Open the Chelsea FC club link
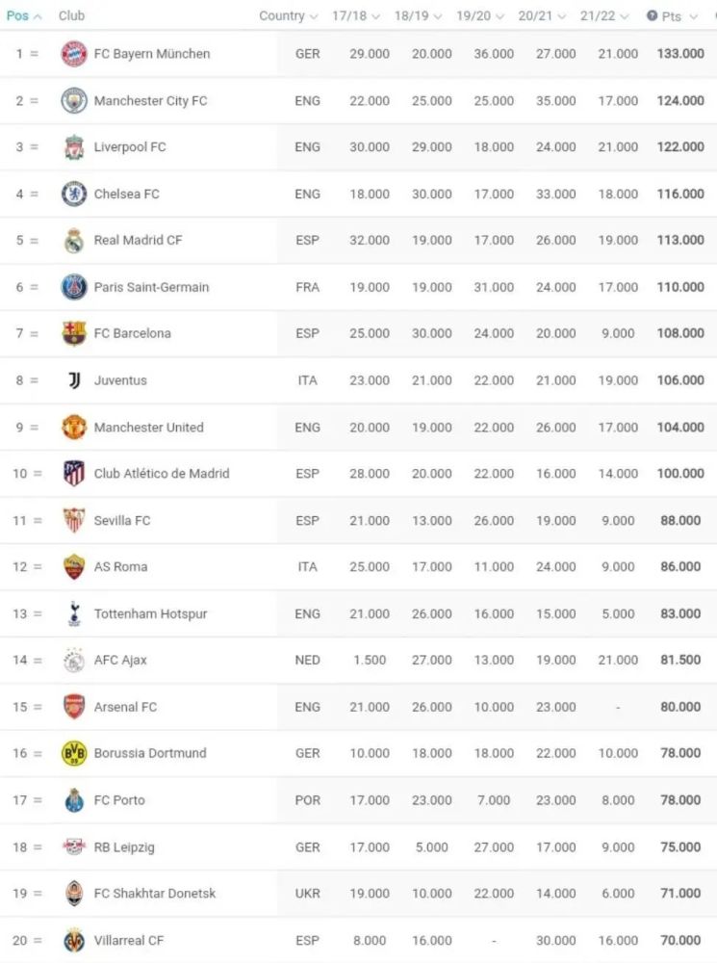This screenshot has width=717, height=963. pos(127,194)
